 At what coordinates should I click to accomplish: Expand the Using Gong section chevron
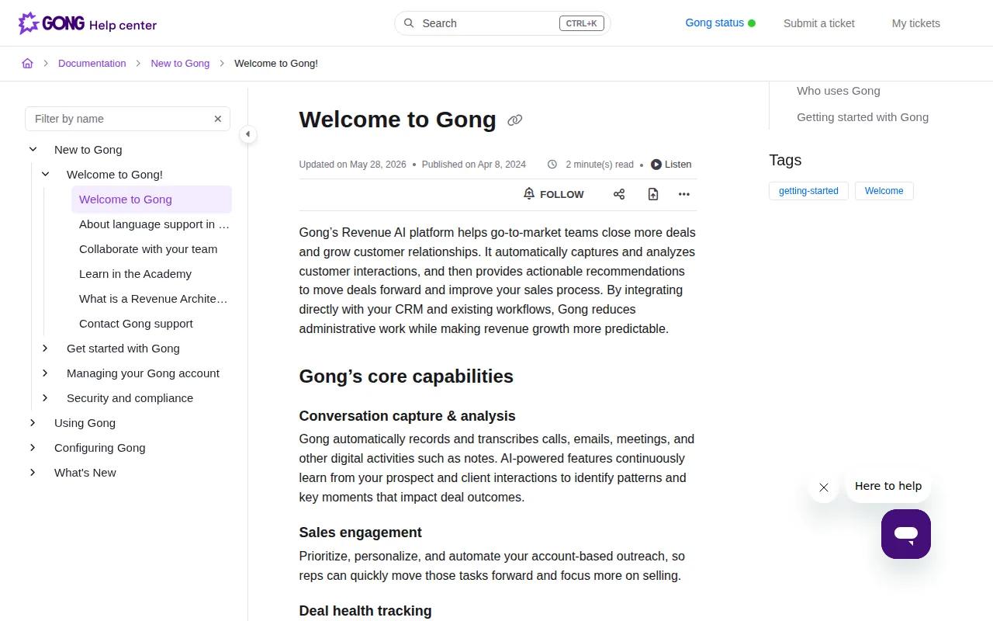[x=33, y=423]
